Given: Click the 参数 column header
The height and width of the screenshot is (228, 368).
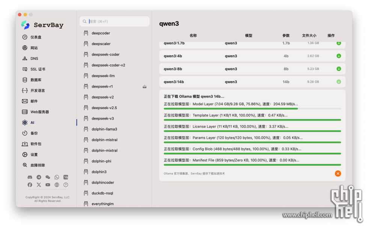Looking at the screenshot, I should [x=286, y=35].
